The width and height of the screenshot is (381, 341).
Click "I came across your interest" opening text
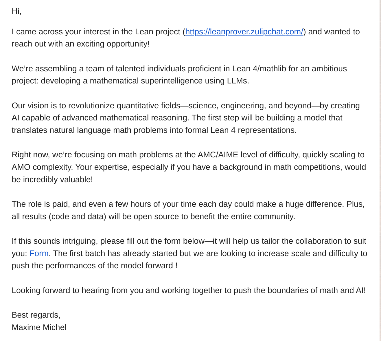61,31
